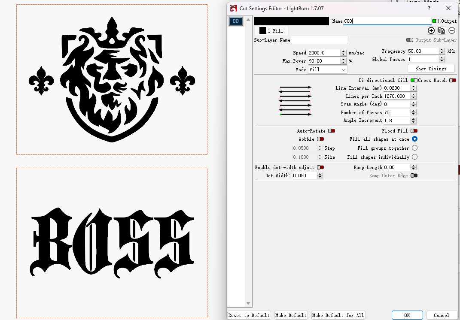The height and width of the screenshot is (320, 460).
Task: Adjust Scan Angle spinner
Action: click(x=414, y=104)
